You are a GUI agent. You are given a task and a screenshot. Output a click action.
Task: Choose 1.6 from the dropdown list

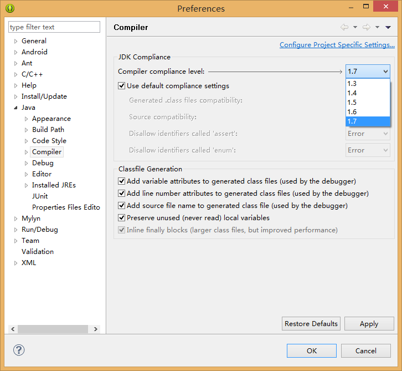[368, 112]
